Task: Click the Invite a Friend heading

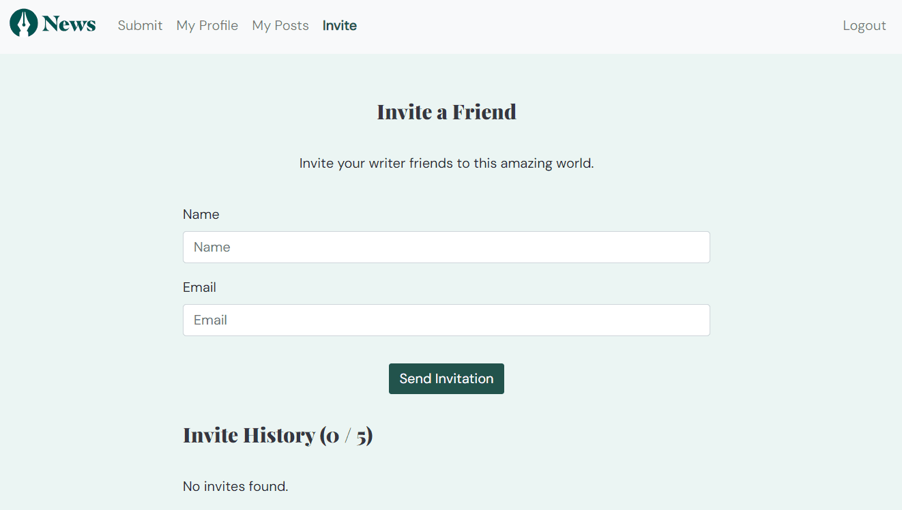Action: click(x=446, y=111)
